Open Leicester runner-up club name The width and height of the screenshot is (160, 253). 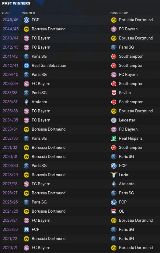[x=127, y=120]
